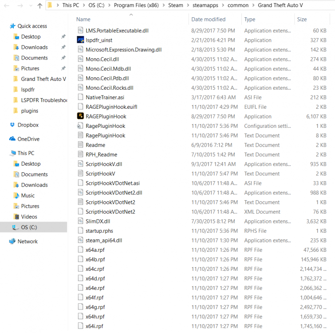
Task: Select the ScriptHookVDotNet.asi file
Action: pos(113,183)
